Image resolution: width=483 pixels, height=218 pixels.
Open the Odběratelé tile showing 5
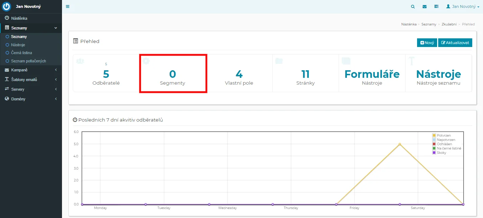(x=106, y=77)
